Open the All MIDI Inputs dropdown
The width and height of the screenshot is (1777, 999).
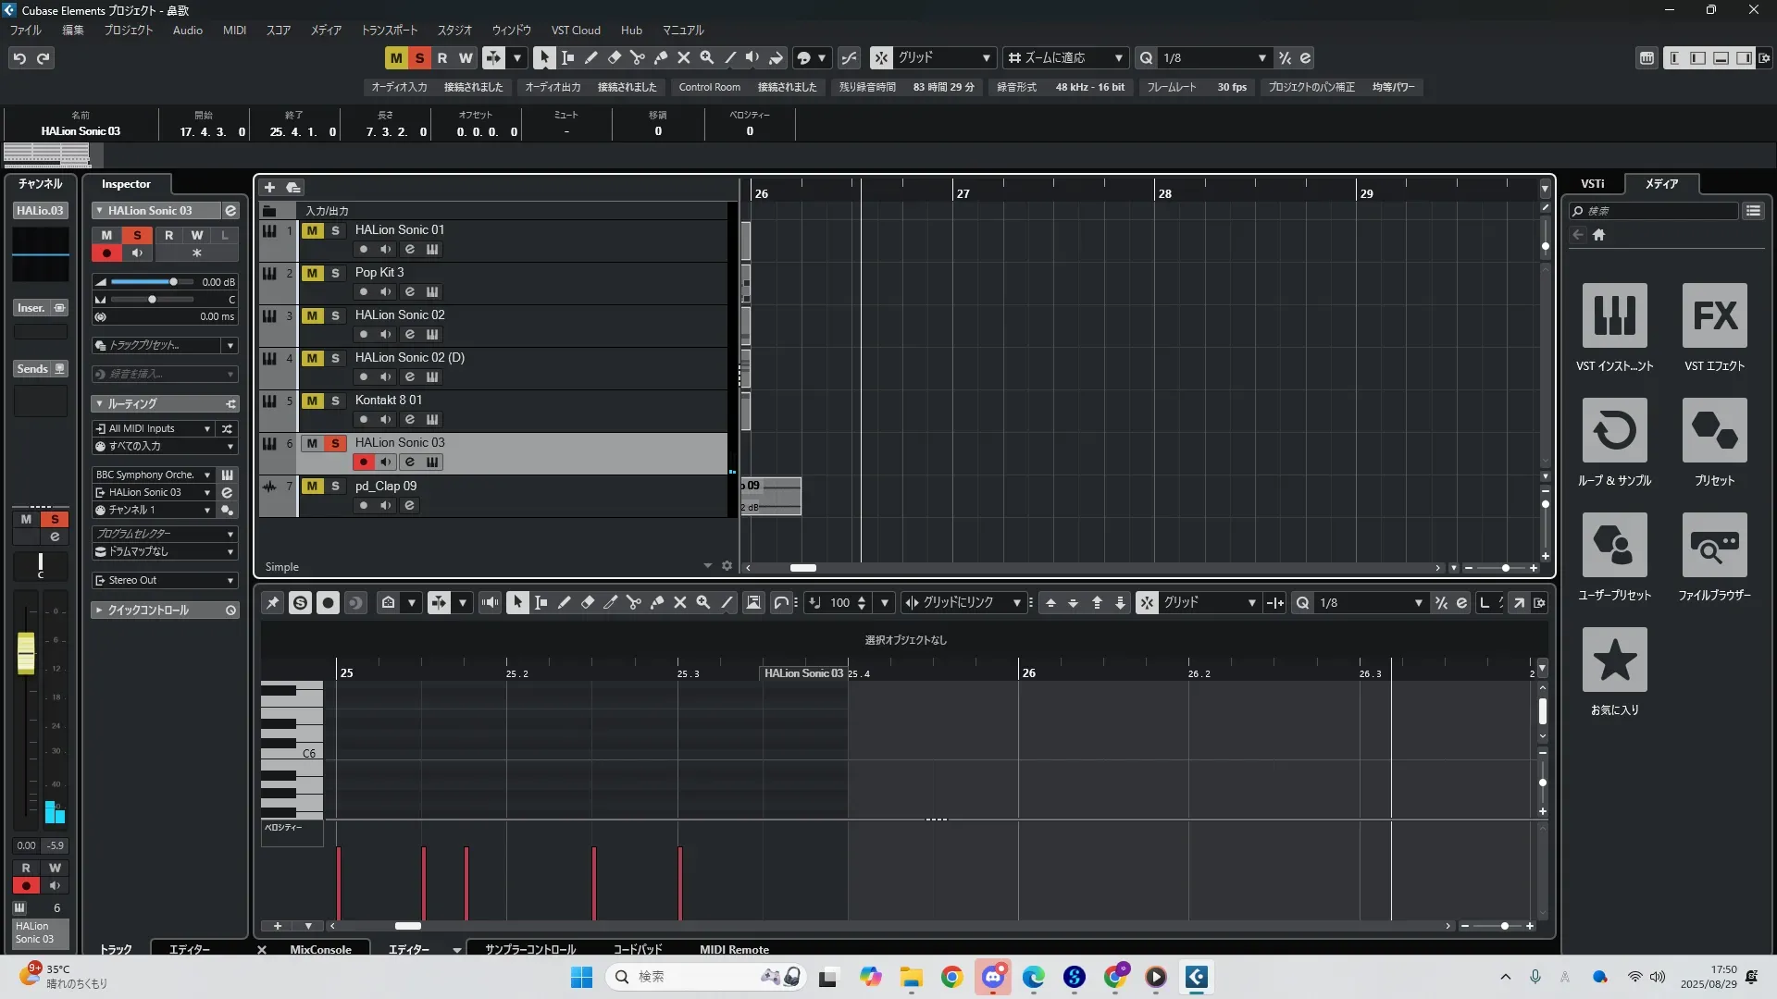coord(154,428)
